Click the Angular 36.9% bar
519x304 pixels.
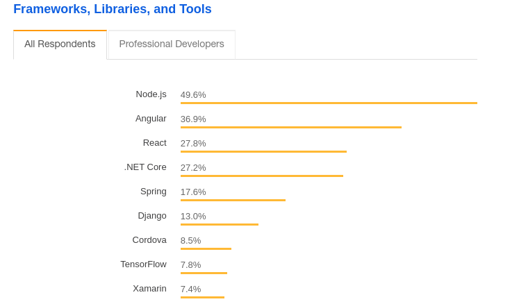291,127
